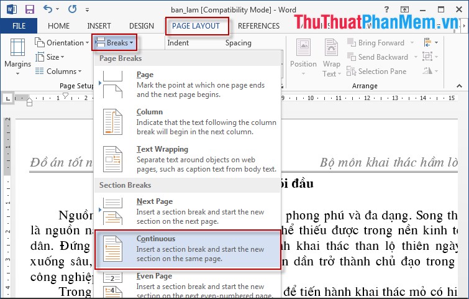Insert a Page break
The image size is (469, 299).
coord(188,85)
